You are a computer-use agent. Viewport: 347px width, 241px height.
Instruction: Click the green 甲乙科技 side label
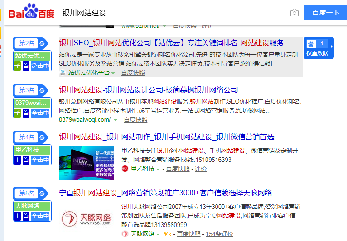(x=32, y=150)
